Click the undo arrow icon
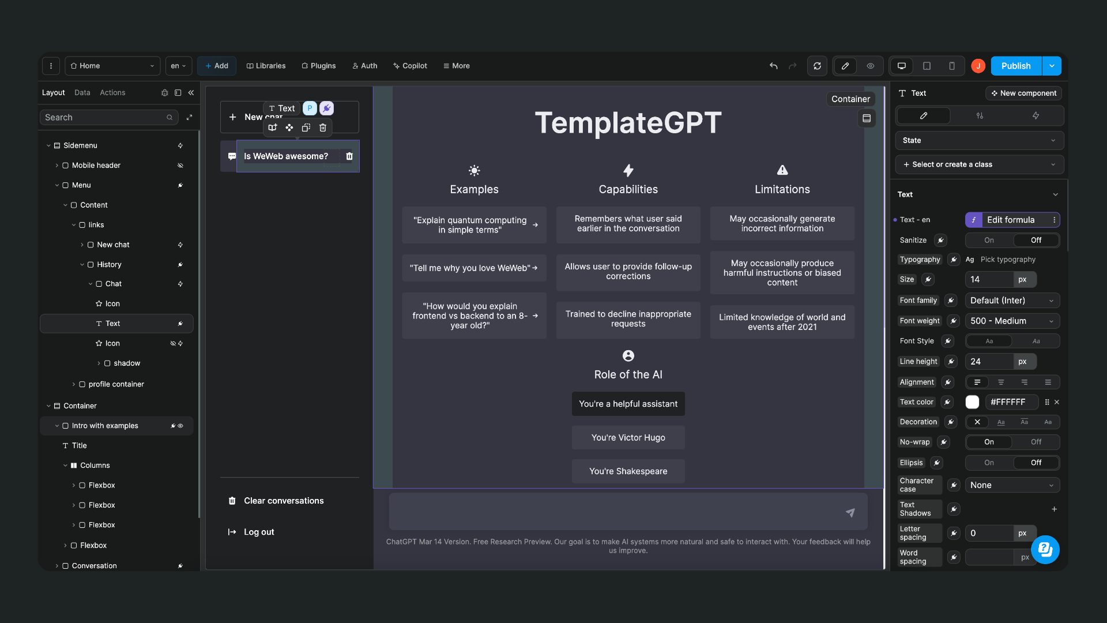This screenshot has height=623, width=1107. pyautogui.click(x=773, y=66)
